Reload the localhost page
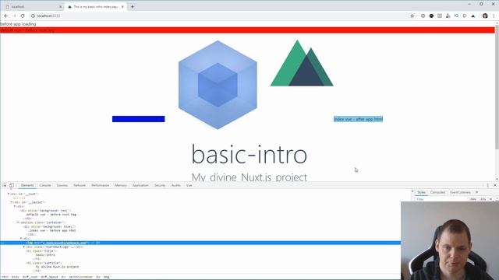The width and height of the screenshot is (499, 280). pyautogui.click(x=23, y=16)
